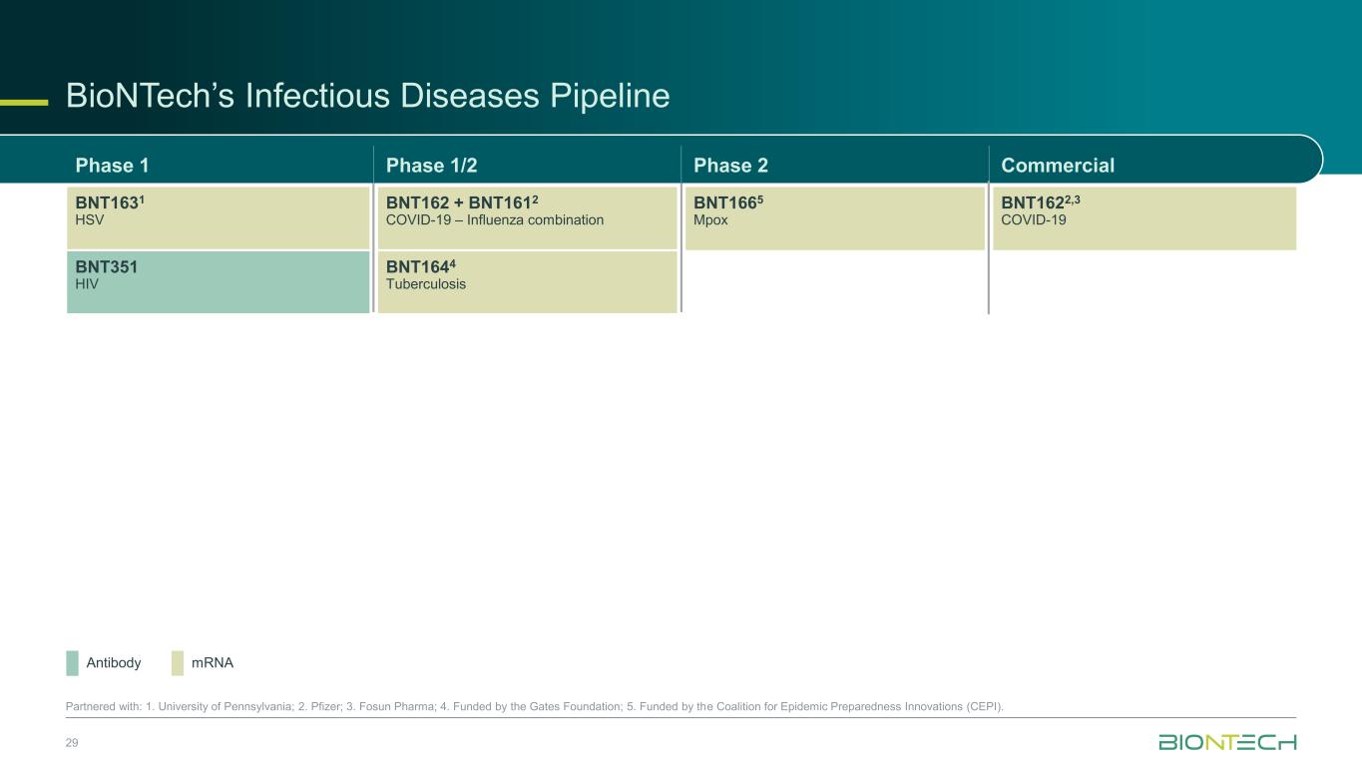Viewport: 1362px width, 766px height.
Task: Click the BNT162 + BNT161 combination card
Action: 527,217
